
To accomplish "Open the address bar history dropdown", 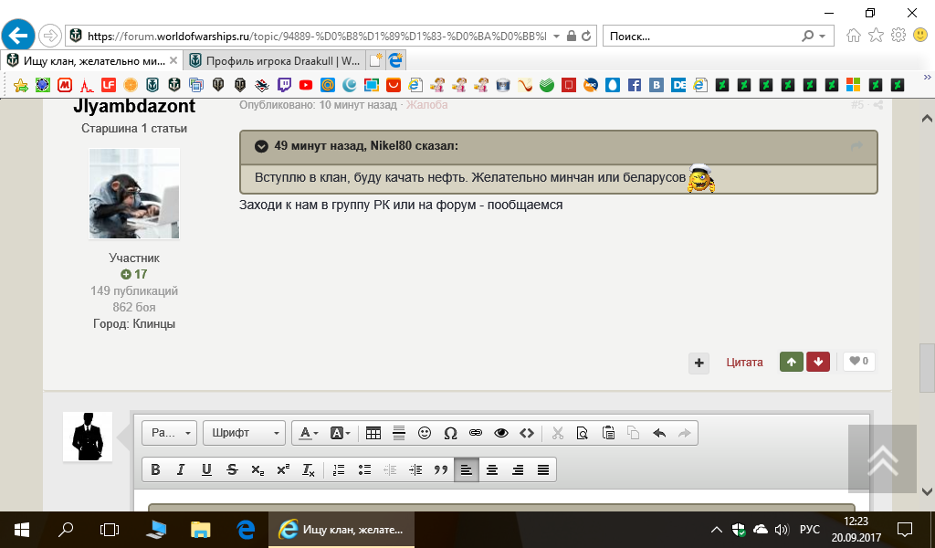I will 556,37.
